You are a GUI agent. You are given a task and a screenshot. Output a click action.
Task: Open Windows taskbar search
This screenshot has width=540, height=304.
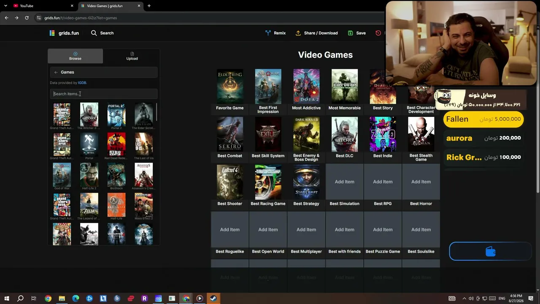click(x=20, y=299)
